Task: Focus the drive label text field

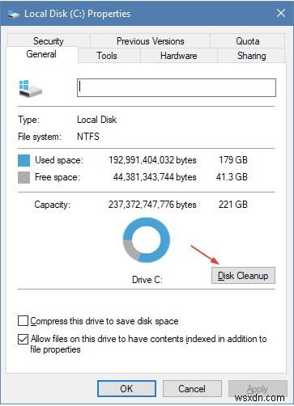Action: coord(177,87)
